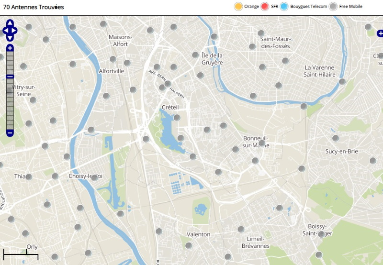Viewport: 383px width, 265px height.
Task: Zoom out using the minus button below the zoom bar
Action: pyautogui.click(x=10, y=133)
